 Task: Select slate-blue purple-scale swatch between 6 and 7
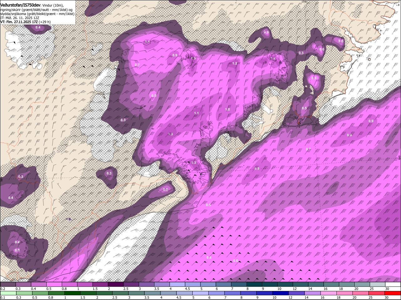tap(223, 284)
